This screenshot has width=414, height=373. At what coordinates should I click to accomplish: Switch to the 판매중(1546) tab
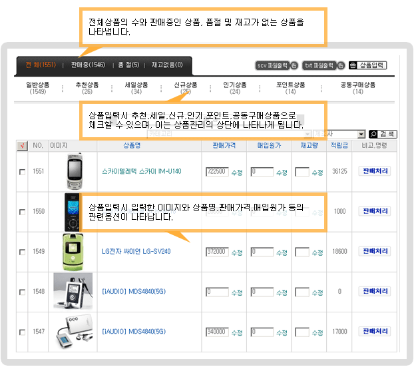[87, 65]
